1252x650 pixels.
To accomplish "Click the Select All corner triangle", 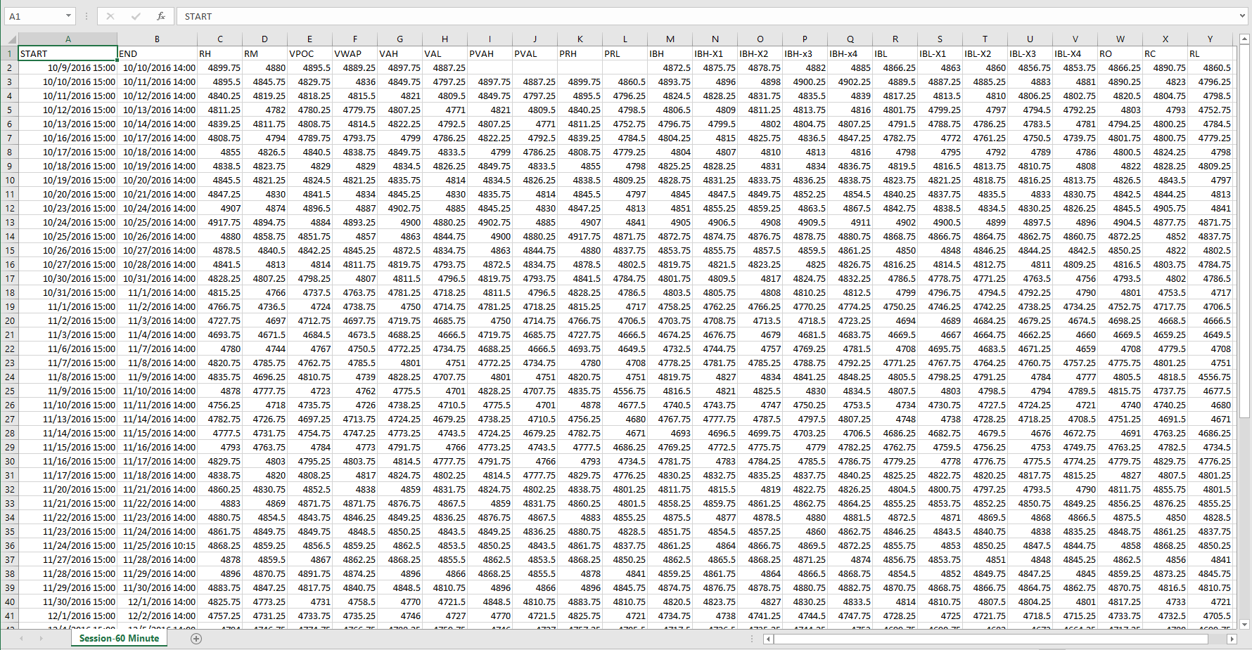I will [x=10, y=39].
